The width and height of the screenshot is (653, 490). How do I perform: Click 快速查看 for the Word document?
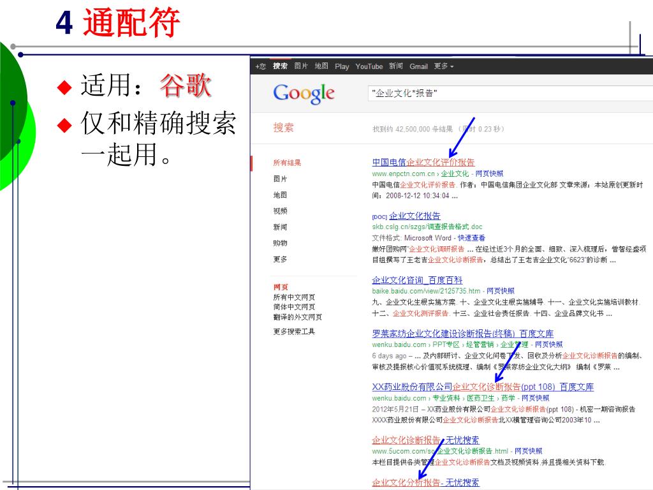(x=471, y=238)
